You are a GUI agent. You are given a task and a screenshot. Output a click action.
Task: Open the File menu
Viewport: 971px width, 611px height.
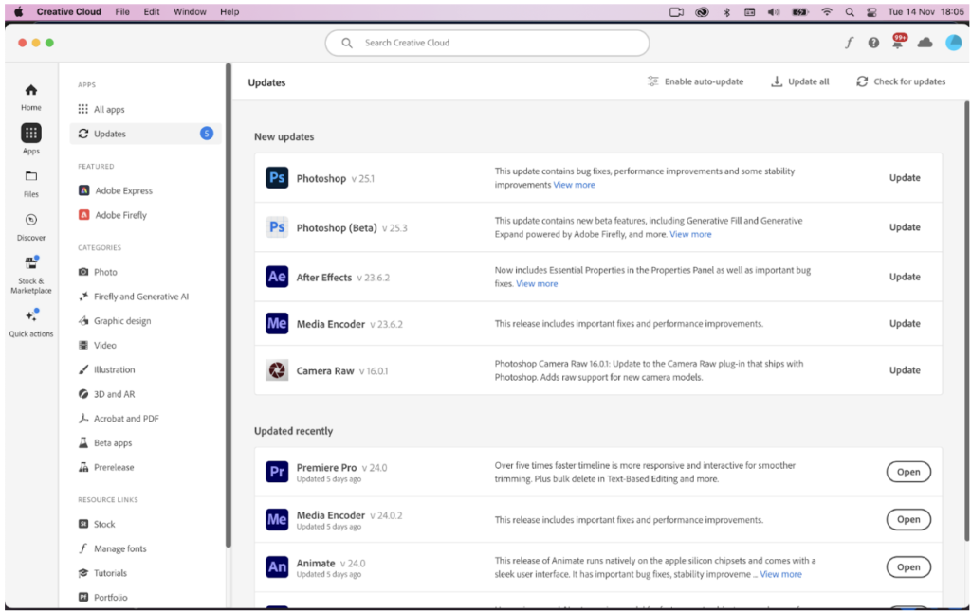coord(122,11)
